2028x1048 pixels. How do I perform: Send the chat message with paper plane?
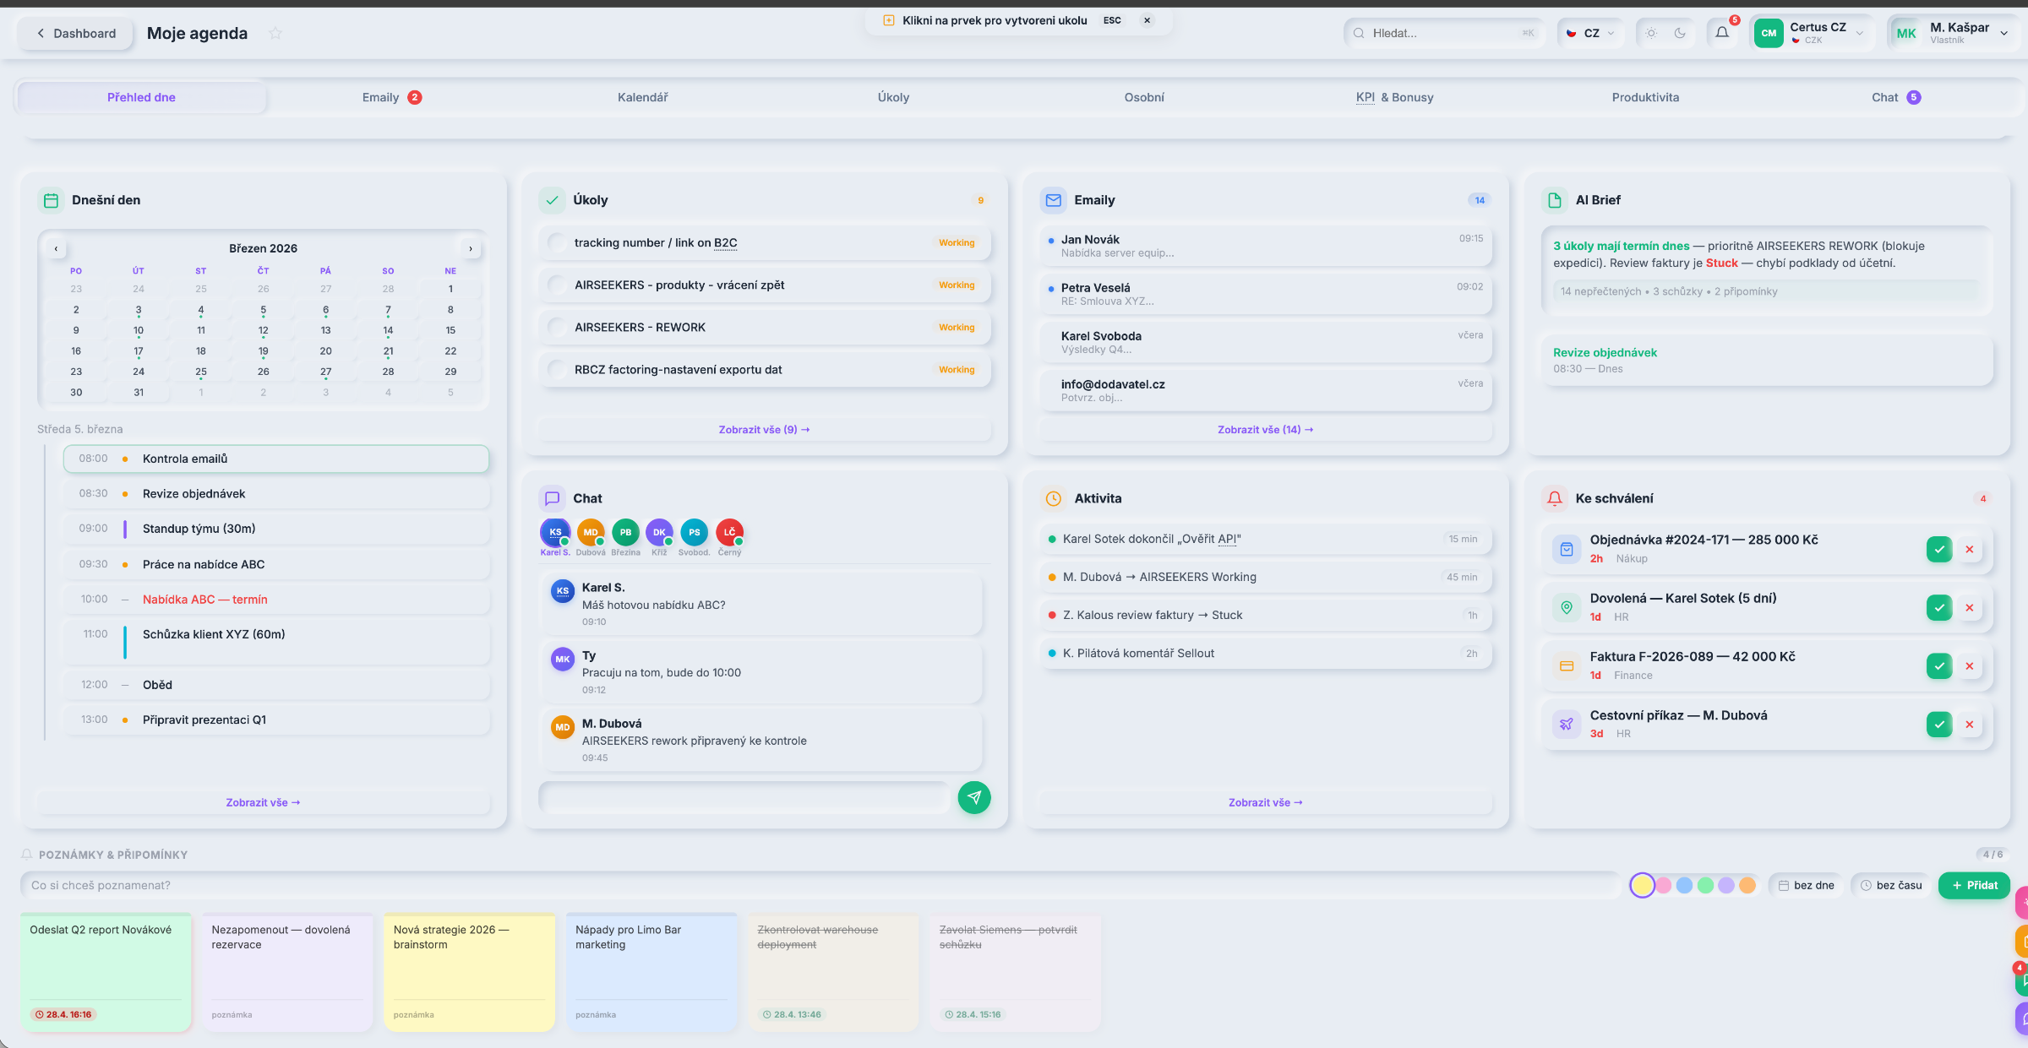(x=974, y=796)
